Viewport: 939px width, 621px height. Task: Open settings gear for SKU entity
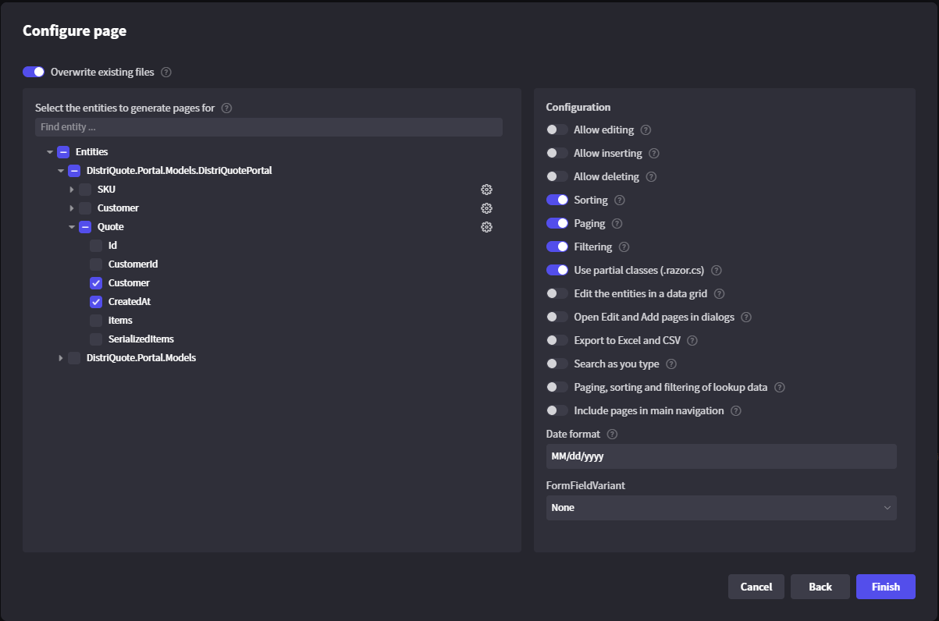(486, 190)
